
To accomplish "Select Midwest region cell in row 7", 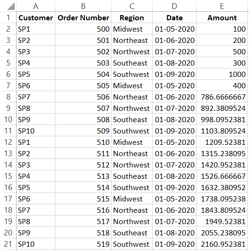I will click(132, 85).
